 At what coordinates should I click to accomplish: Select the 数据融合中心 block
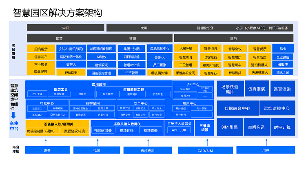pyautogui.click(x=237, y=108)
